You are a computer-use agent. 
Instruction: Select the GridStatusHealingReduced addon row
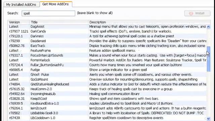pos(107,84)
